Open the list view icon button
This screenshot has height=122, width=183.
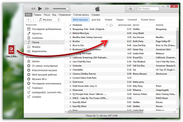tap(130, 9)
